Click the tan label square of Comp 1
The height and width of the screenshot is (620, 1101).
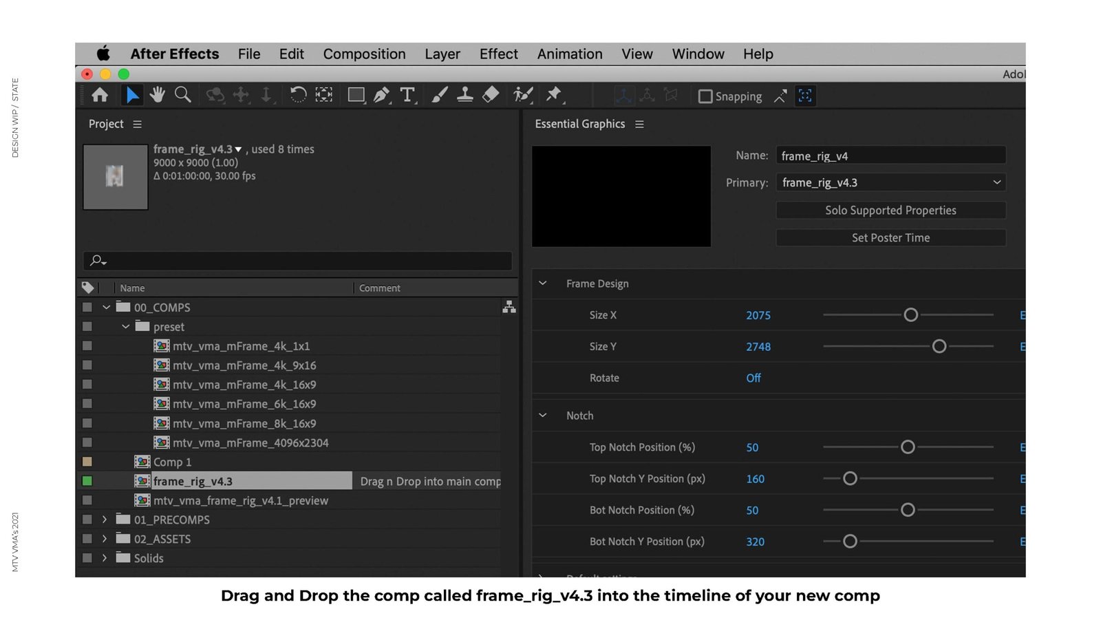coord(87,462)
